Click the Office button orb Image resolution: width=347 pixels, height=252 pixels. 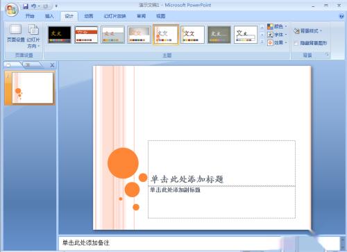point(12,10)
